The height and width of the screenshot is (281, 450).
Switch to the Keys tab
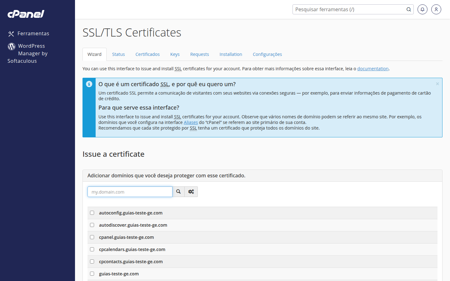[175, 54]
